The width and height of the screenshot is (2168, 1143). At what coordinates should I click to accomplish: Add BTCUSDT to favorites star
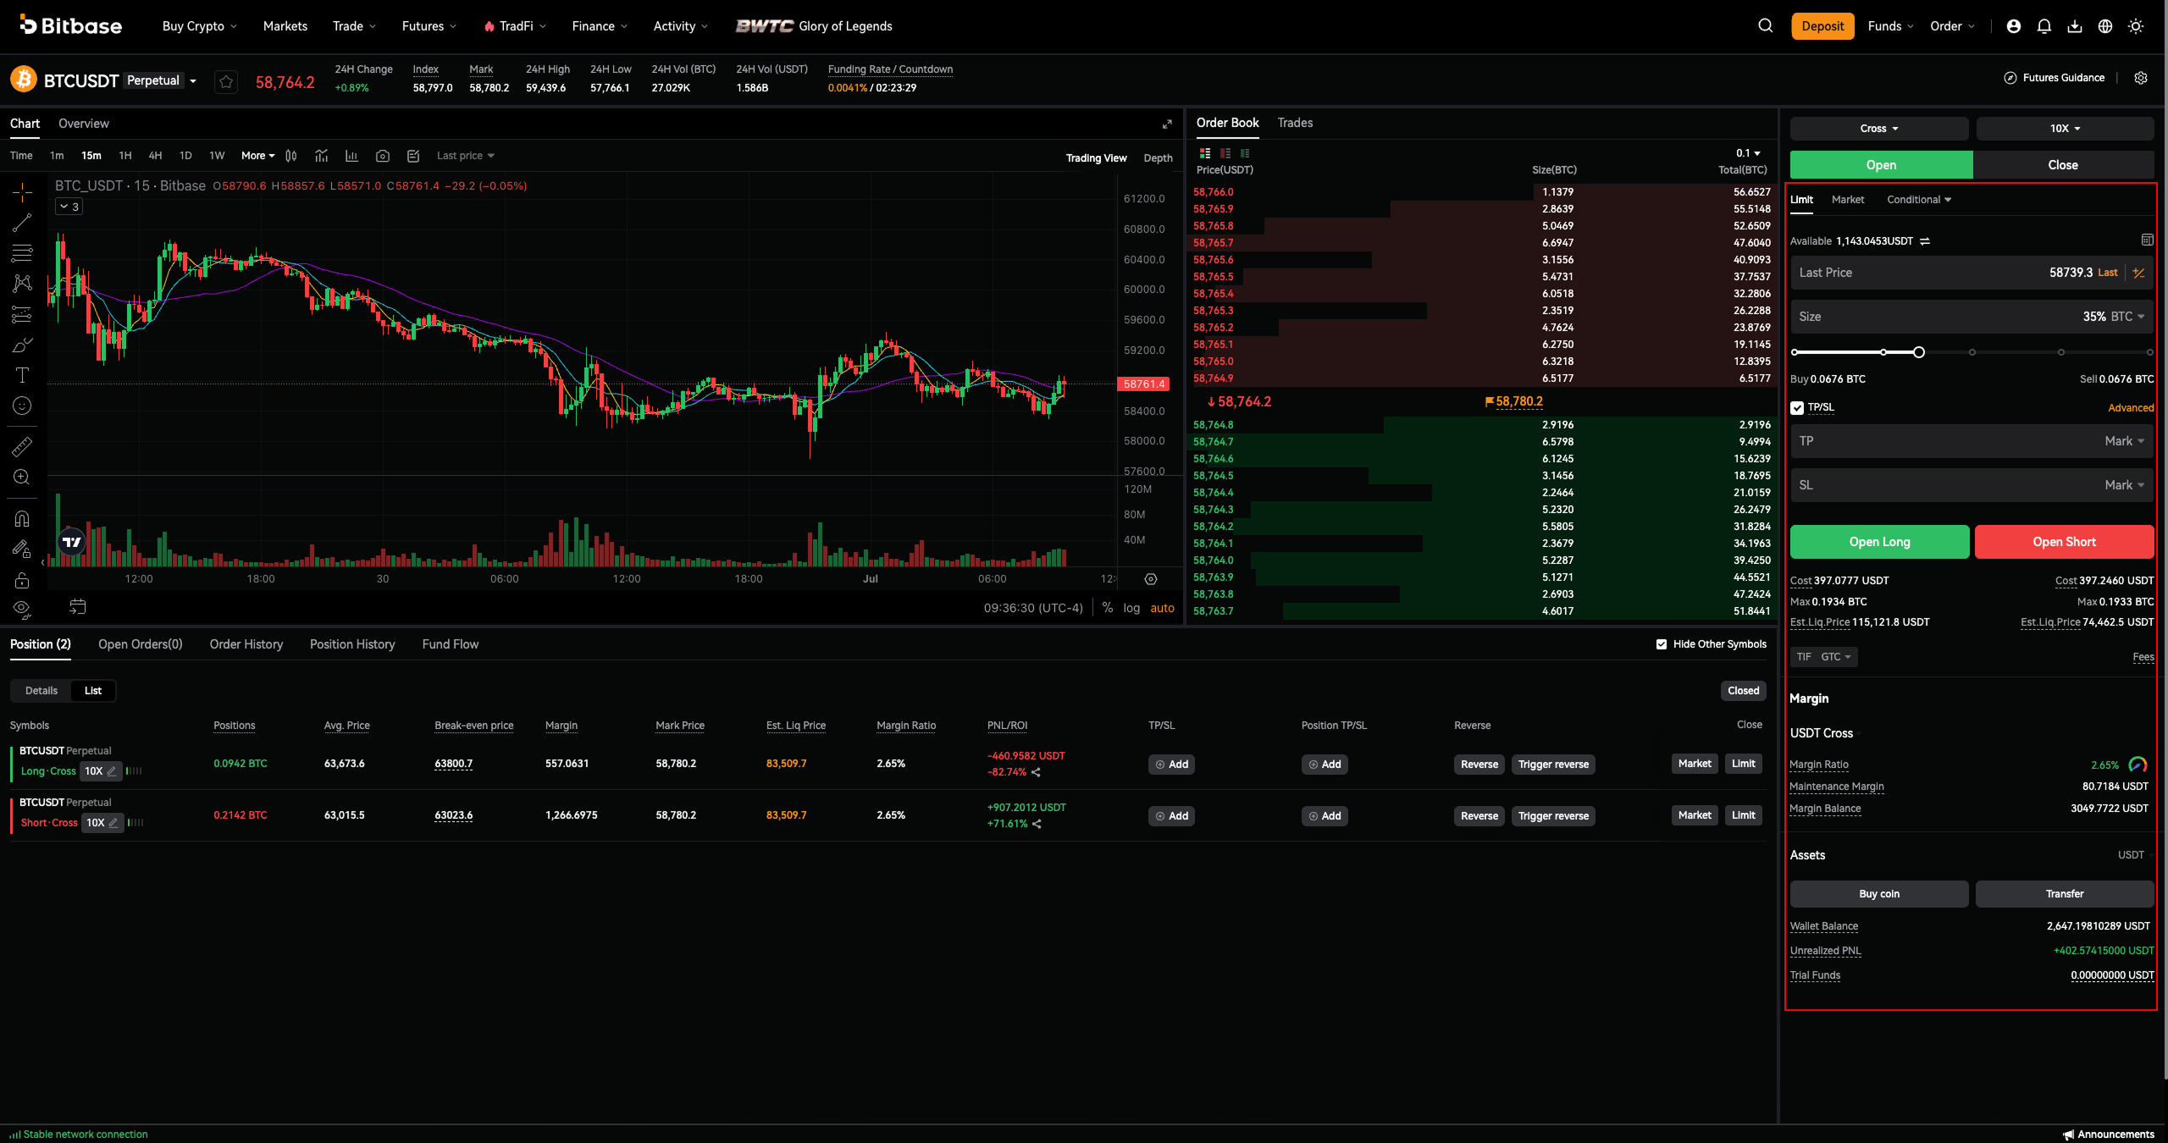(226, 82)
